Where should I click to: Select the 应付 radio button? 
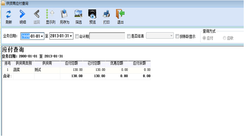(x=205, y=38)
